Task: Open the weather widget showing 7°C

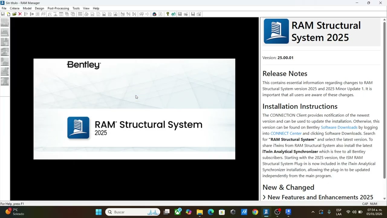Action: coord(15,212)
